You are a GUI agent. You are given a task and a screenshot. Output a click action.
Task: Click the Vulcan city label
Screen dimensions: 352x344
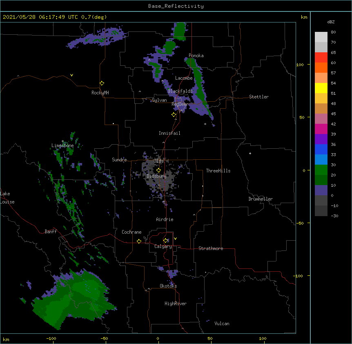pyautogui.click(x=222, y=324)
